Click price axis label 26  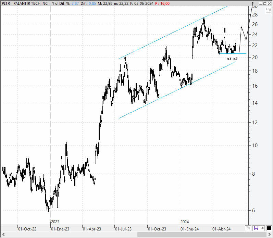(255, 24)
